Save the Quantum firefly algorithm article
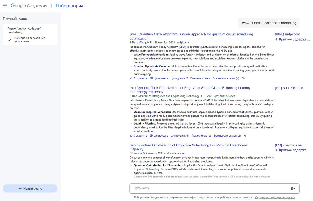This screenshot has height=201, width=313. point(138,78)
